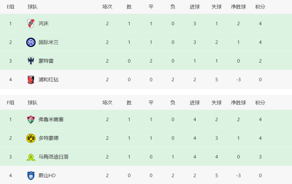This screenshot has height=184, width=292.
Task: Click the Urawa Reds (浦和红钻) crest
Action: click(31, 80)
